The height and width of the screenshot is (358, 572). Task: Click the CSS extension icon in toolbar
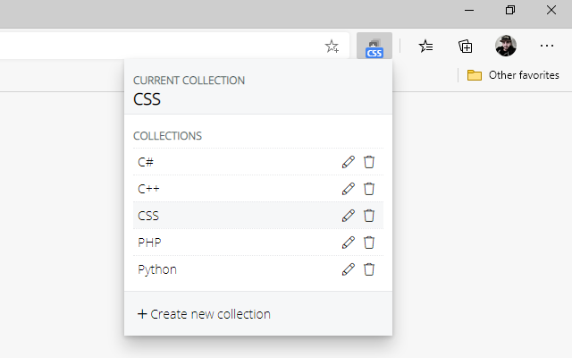(x=374, y=47)
